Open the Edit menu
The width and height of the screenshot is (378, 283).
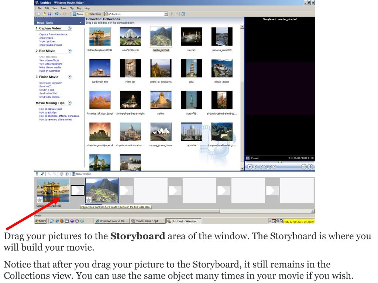[x=47, y=8]
